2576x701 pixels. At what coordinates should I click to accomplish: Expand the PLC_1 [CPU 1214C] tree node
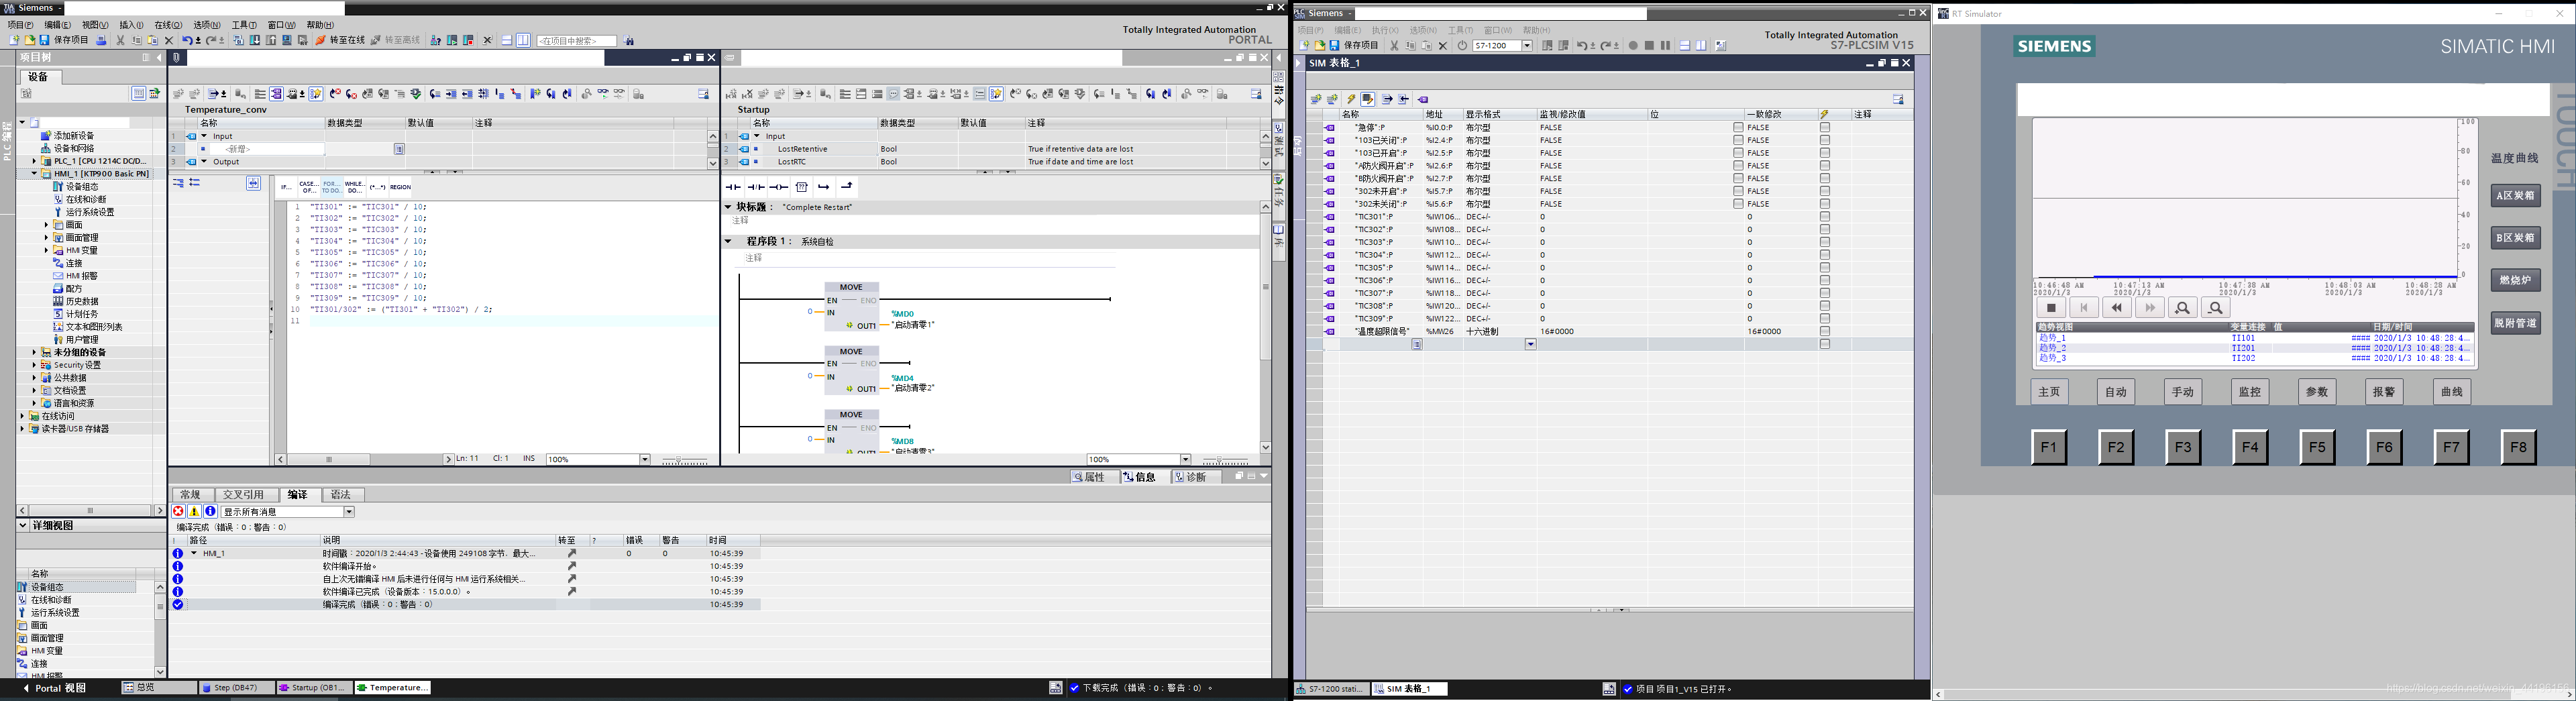tap(34, 161)
